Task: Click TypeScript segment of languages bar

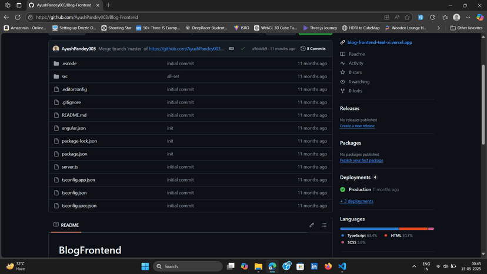Action: coord(369,229)
